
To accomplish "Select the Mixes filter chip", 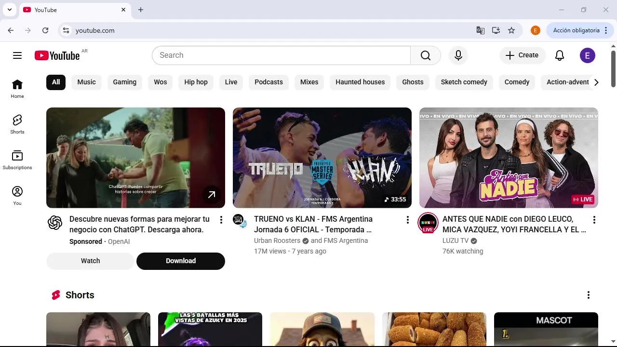I will tap(309, 82).
